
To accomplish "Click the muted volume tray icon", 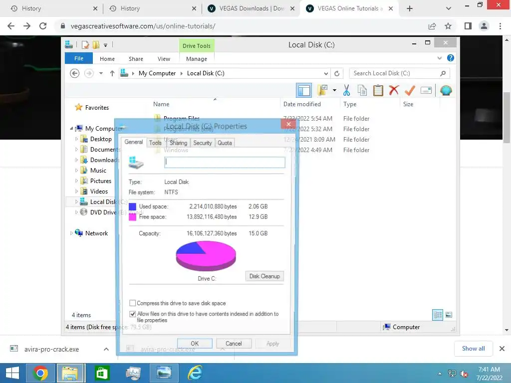I will point(464,374).
